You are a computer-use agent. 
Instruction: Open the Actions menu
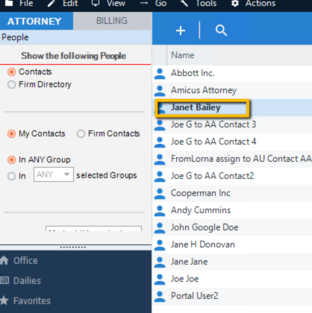click(260, 3)
